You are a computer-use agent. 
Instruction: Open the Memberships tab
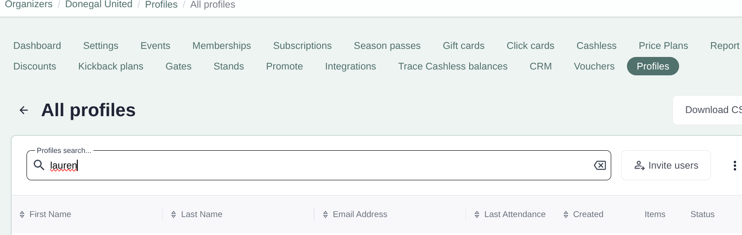pyautogui.click(x=222, y=46)
